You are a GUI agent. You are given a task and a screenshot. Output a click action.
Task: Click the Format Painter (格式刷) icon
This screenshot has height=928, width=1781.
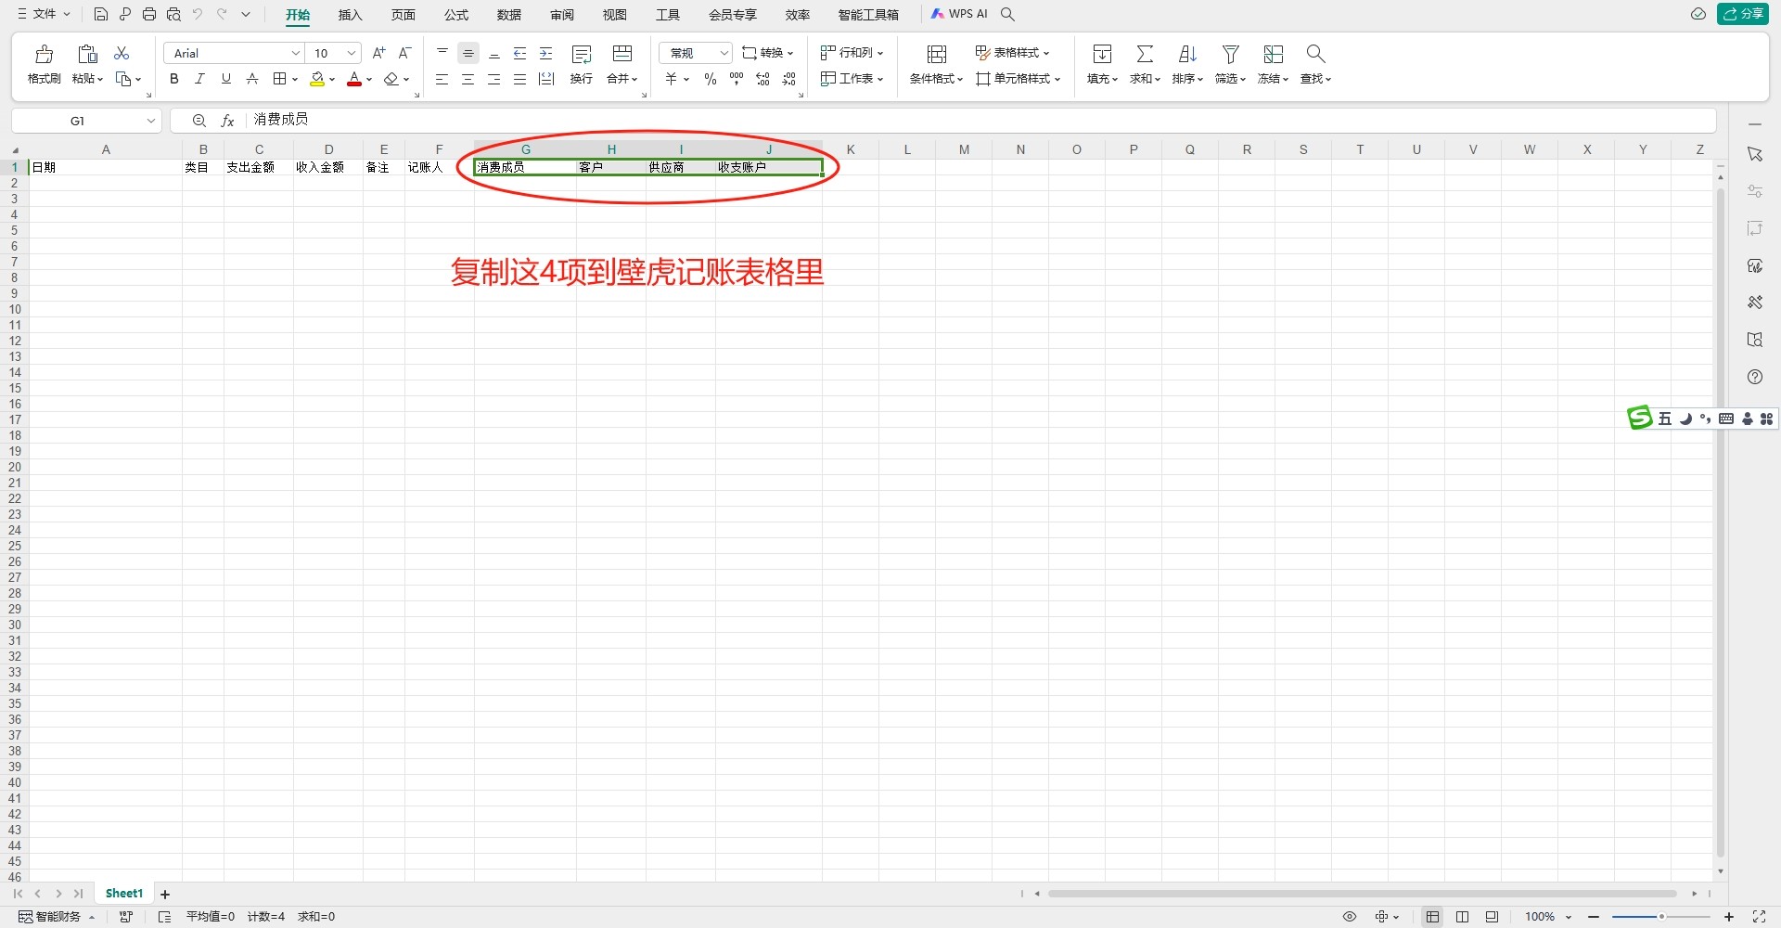point(44,55)
